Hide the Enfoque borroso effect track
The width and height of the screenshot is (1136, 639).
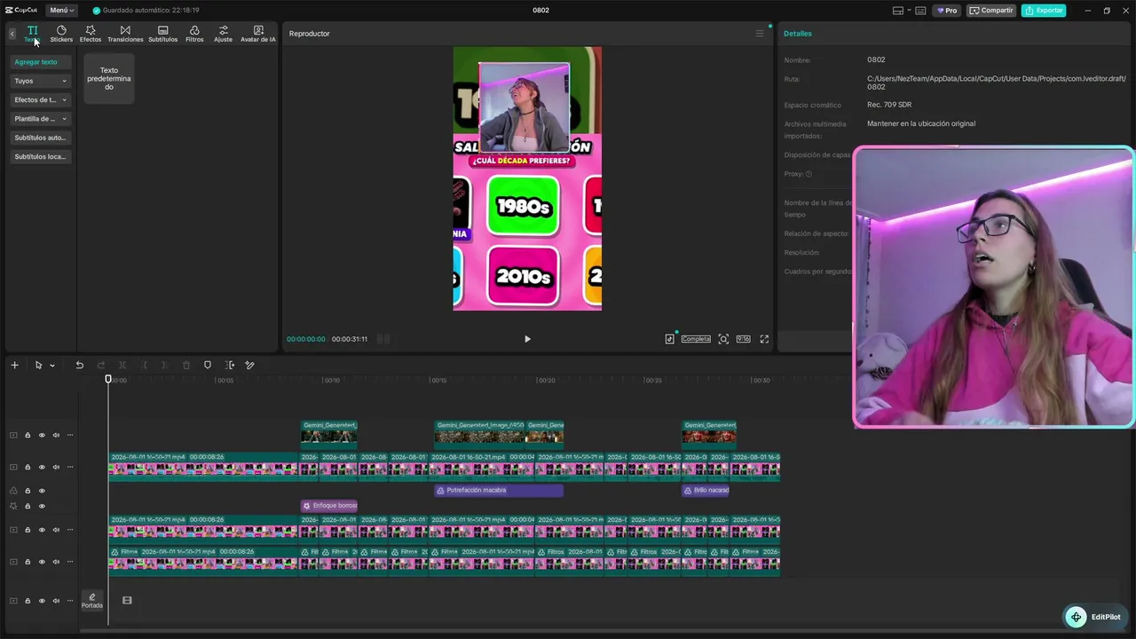pyautogui.click(x=42, y=506)
